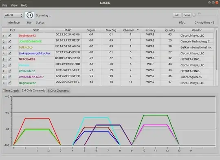Select the Linksysjonesgoldrouter network row
Screen dimensions: 220x160
[108, 53]
